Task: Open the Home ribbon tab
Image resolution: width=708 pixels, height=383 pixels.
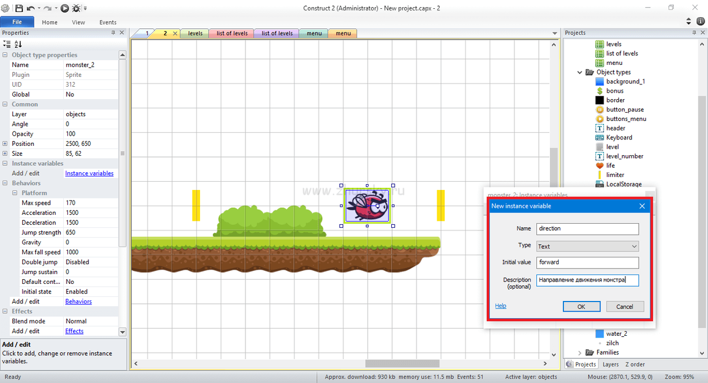Action: click(x=50, y=22)
